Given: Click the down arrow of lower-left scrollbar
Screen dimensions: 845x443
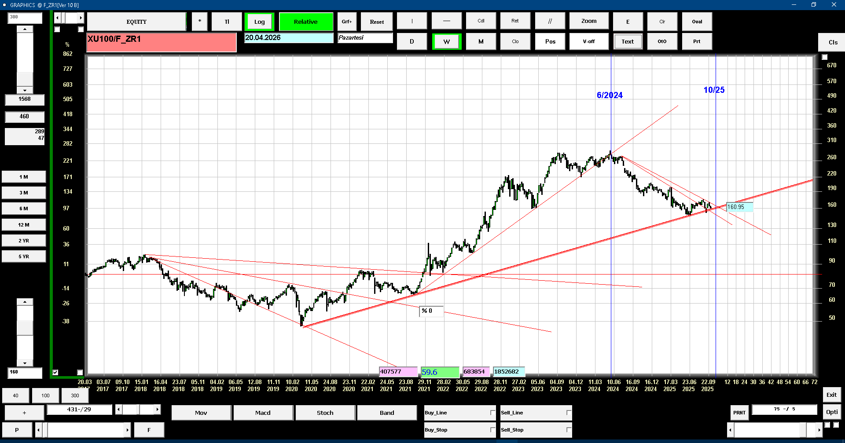Looking at the screenshot, I should pyautogui.click(x=25, y=363).
